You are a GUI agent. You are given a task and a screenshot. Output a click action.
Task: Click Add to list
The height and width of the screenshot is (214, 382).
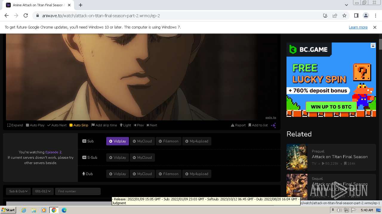tap(258, 125)
